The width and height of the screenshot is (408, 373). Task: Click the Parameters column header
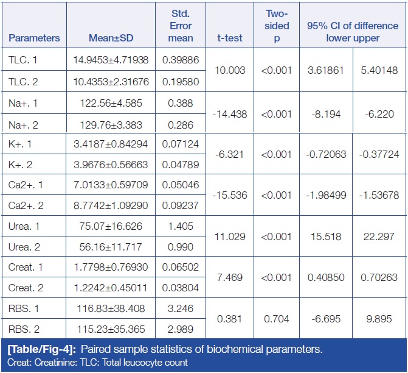point(34,38)
